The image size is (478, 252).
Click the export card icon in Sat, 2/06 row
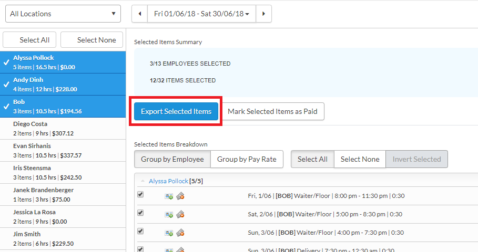pos(169,215)
